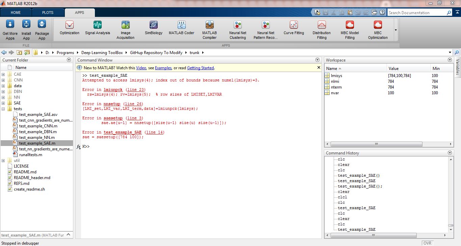Launch the MBC Optimization app

point(378,30)
